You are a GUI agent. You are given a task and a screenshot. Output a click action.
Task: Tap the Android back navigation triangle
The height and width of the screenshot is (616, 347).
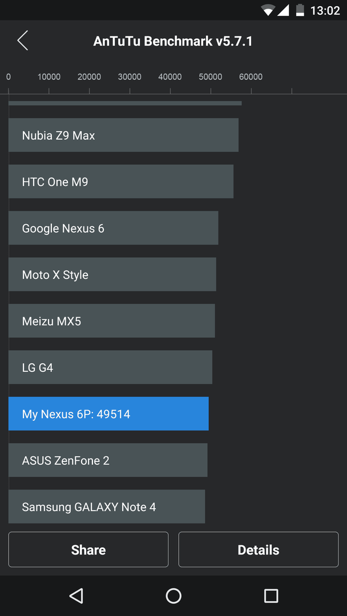[x=76, y=595]
